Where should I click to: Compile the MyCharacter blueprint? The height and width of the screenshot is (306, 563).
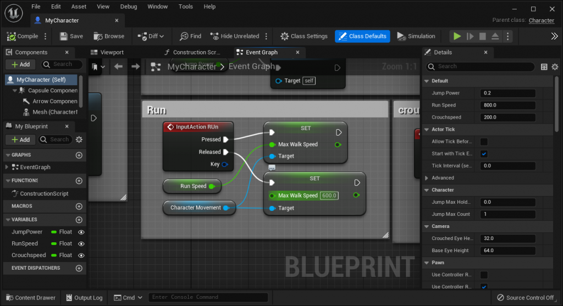point(23,36)
